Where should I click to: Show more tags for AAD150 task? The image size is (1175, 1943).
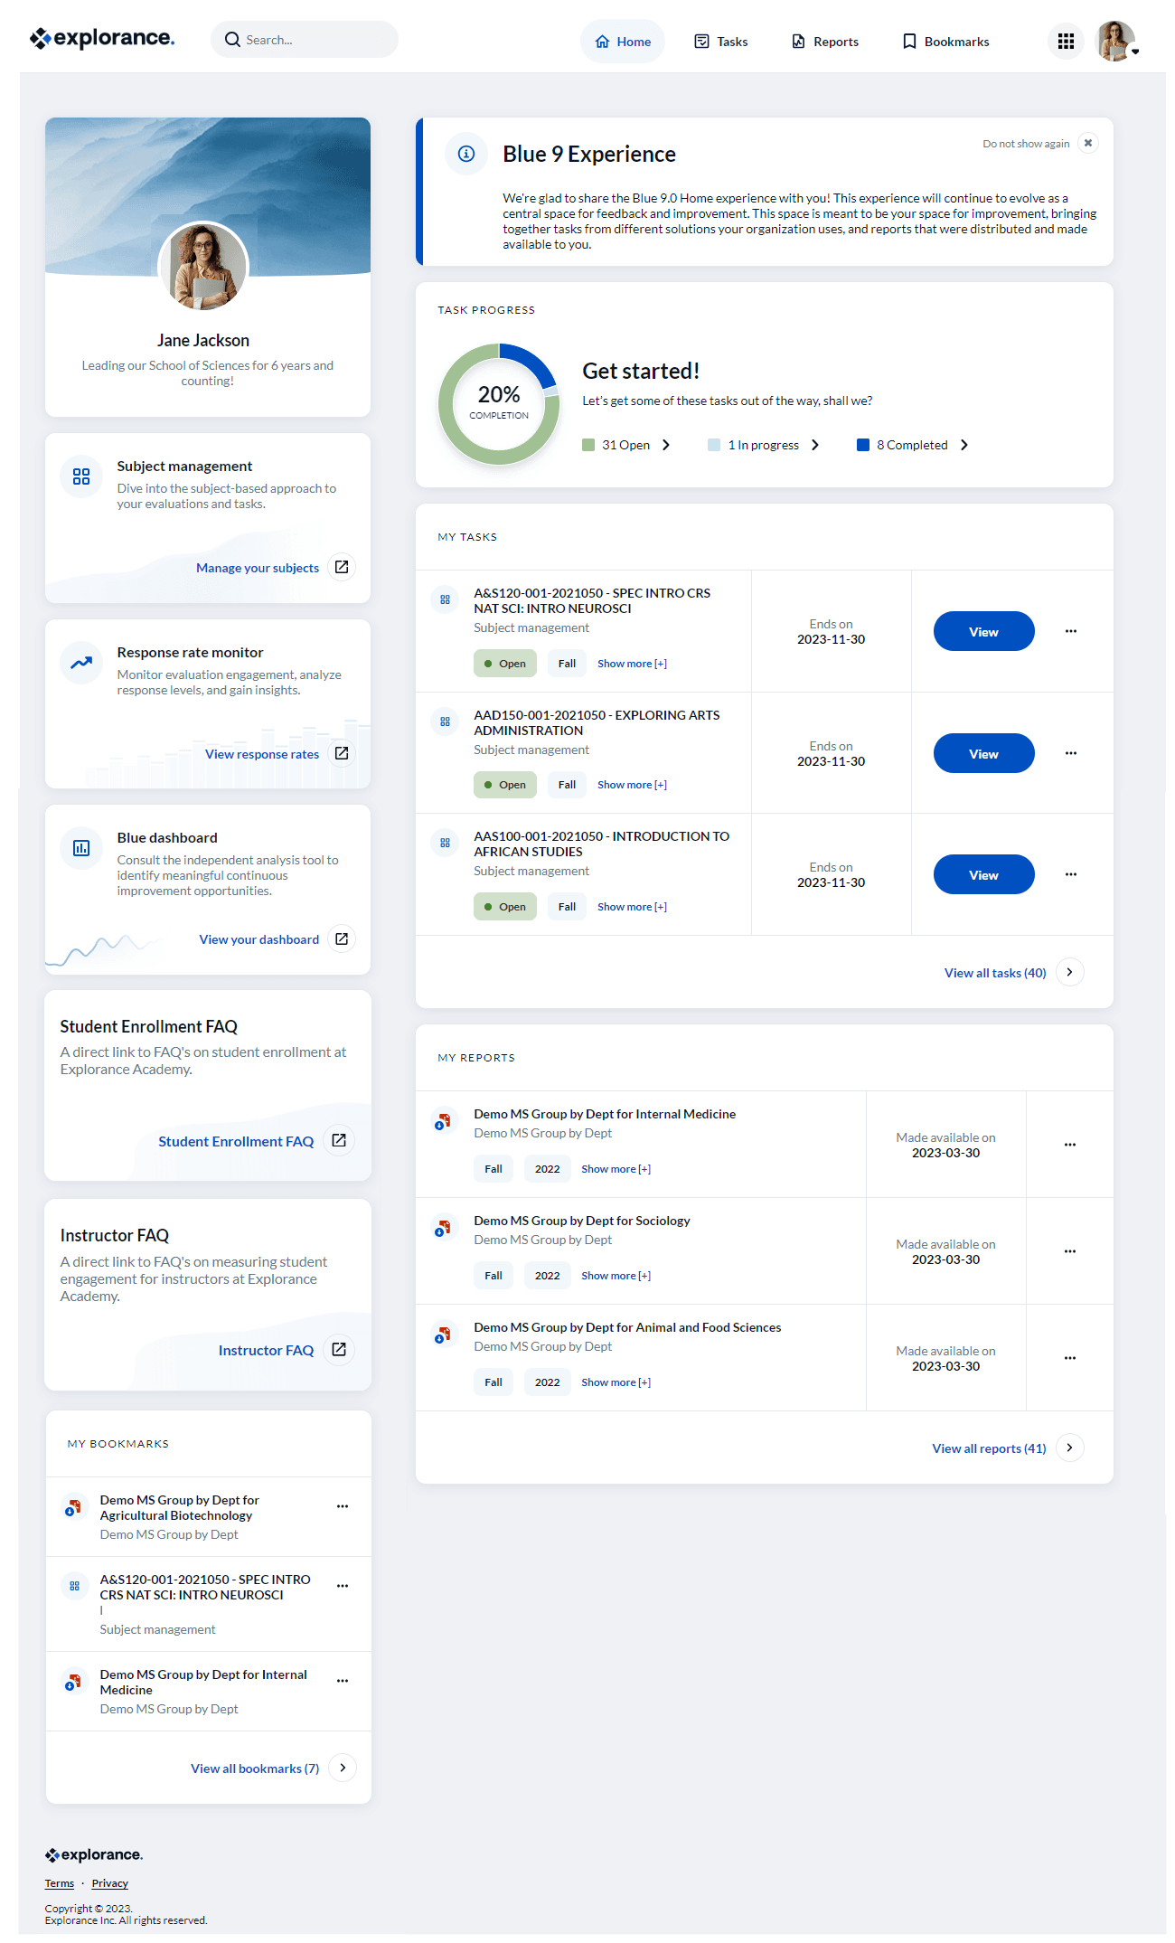[632, 785]
